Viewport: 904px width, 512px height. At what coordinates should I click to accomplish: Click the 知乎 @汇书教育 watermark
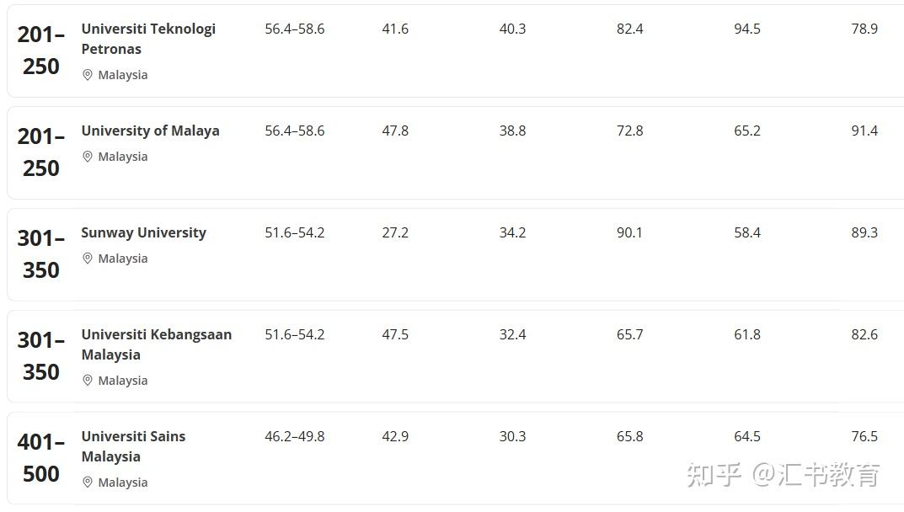click(x=783, y=475)
